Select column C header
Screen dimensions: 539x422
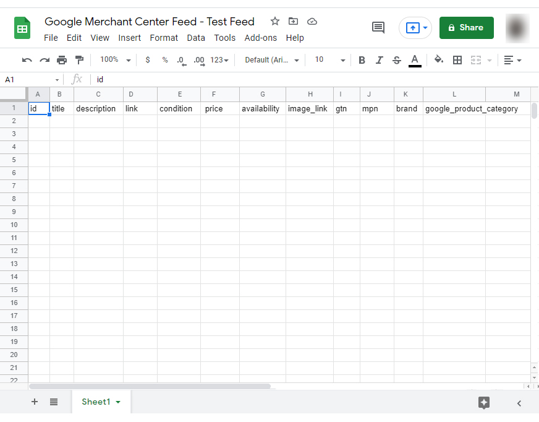[x=98, y=94]
